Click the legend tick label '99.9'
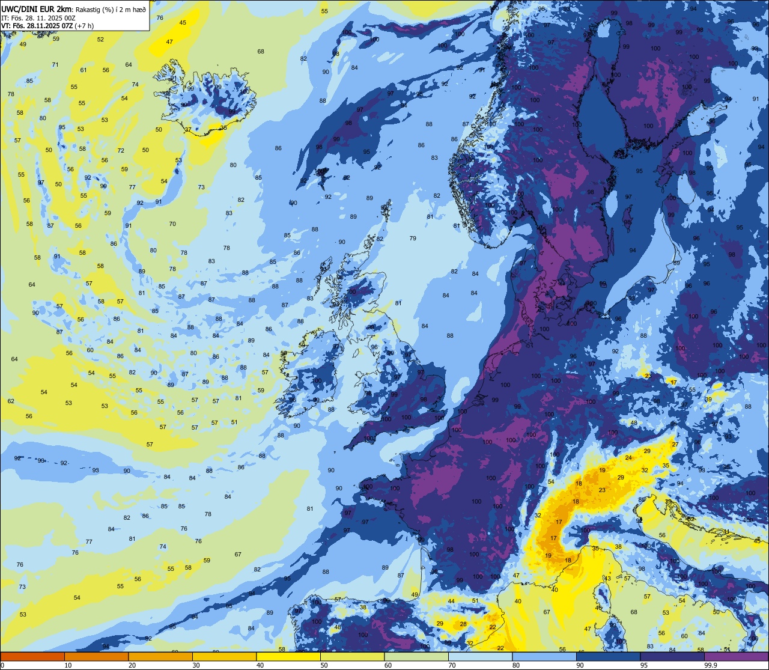769x670 pixels. pyautogui.click(x=711, y=665)
